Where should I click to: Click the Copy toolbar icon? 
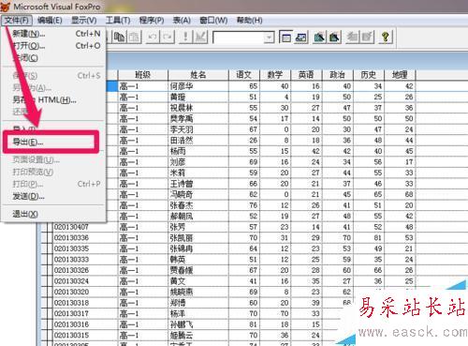pos(119,38)
